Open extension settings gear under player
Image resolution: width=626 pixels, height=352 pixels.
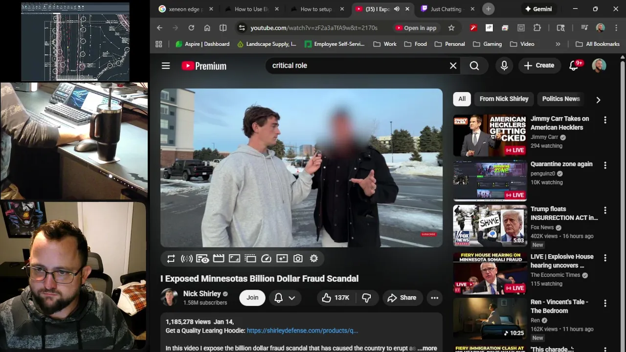tap(314, 259)
